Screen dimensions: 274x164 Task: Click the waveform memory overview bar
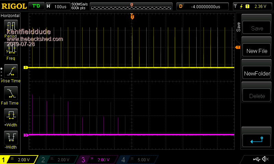(x=132, y=6)
